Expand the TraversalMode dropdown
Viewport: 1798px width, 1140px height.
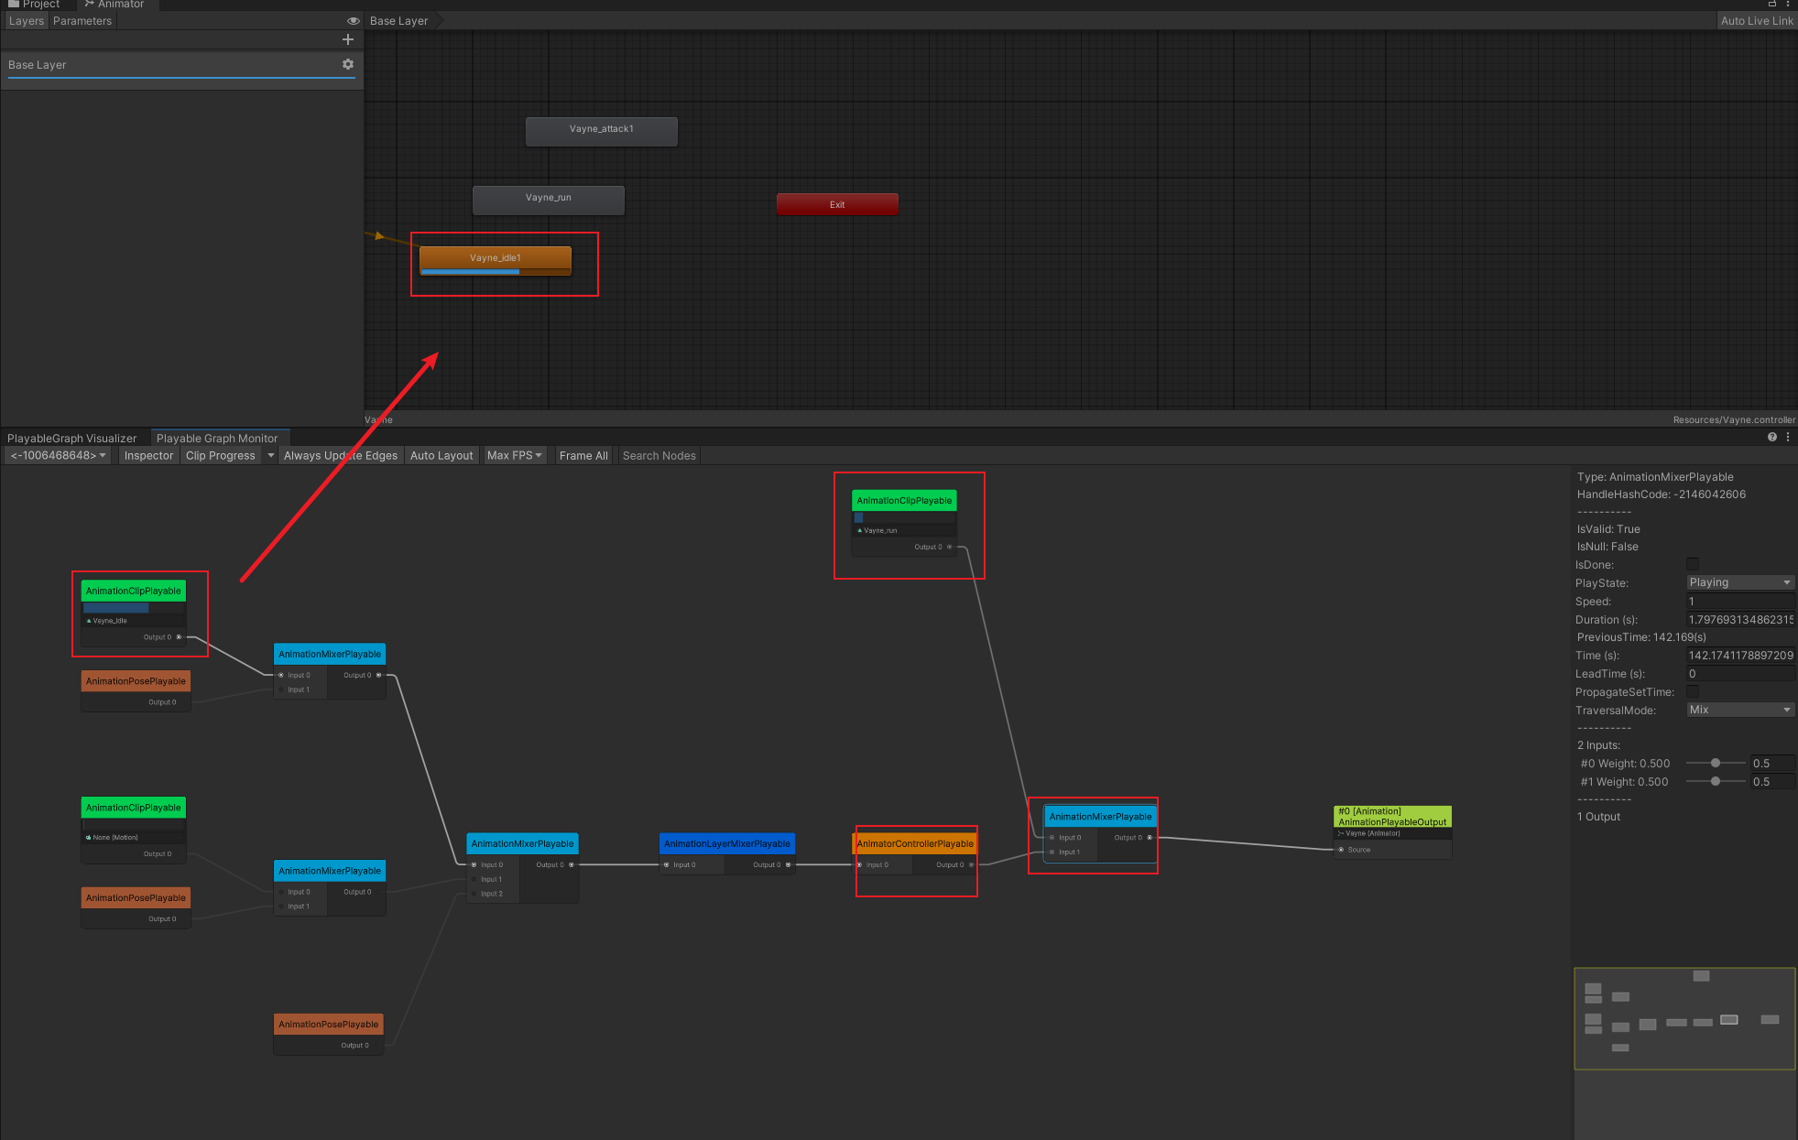[1739, 710]
